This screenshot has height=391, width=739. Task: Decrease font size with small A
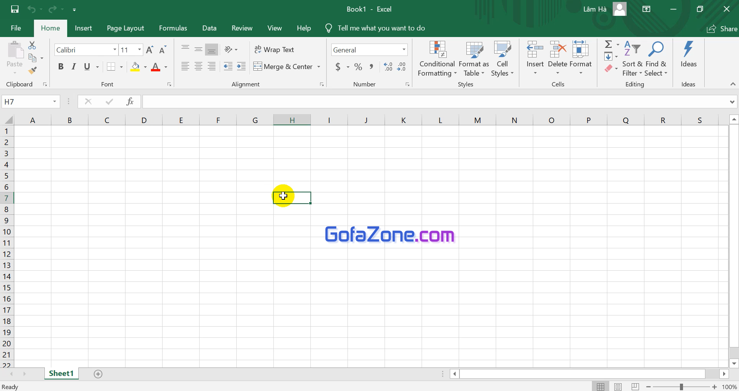(163, 50)
